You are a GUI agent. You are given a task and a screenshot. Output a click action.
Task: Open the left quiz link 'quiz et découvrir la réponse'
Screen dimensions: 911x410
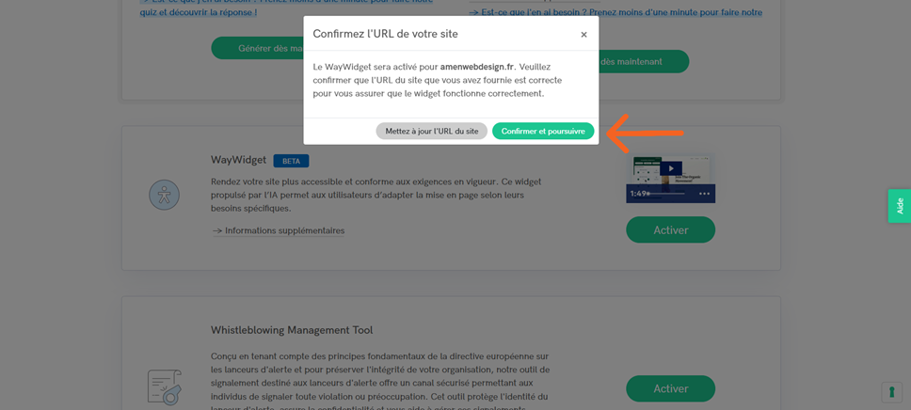199,11
